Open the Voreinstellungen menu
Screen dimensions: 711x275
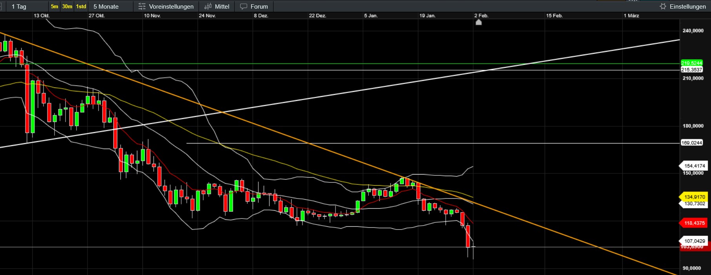pyautogui.click(x=171, y=7)
